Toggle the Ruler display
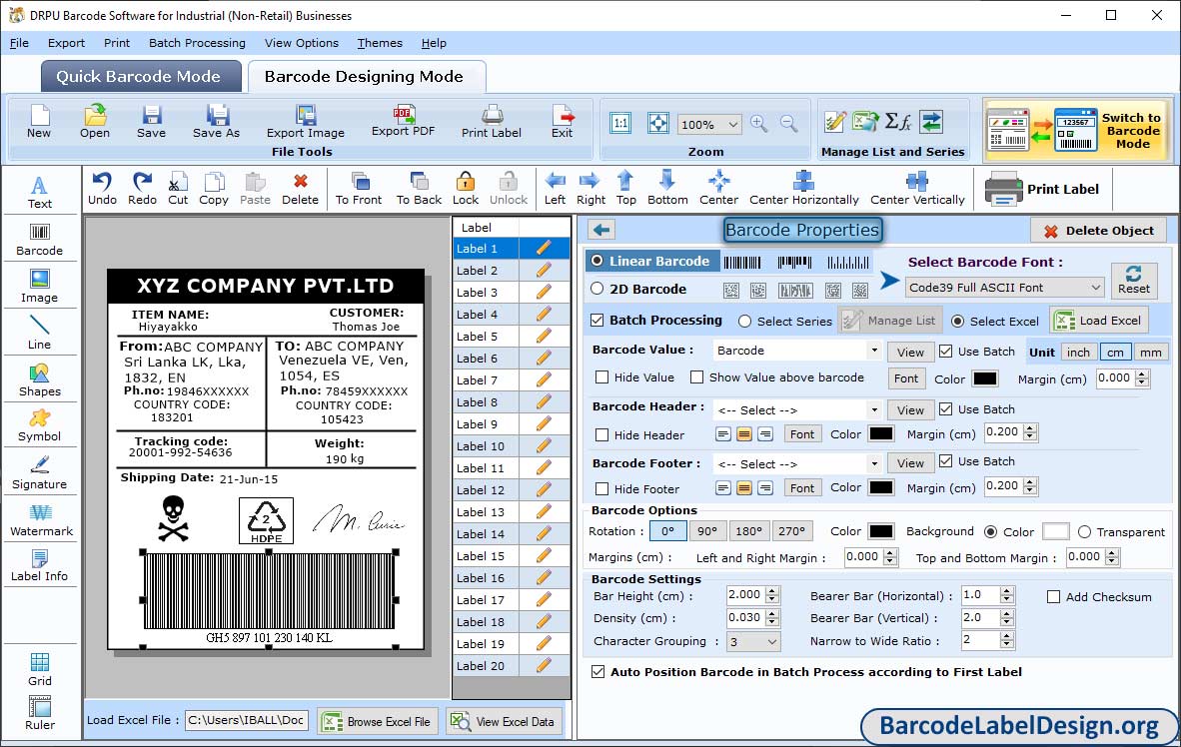The width and height of the screenshot is (1181, 747). point(40,713)
